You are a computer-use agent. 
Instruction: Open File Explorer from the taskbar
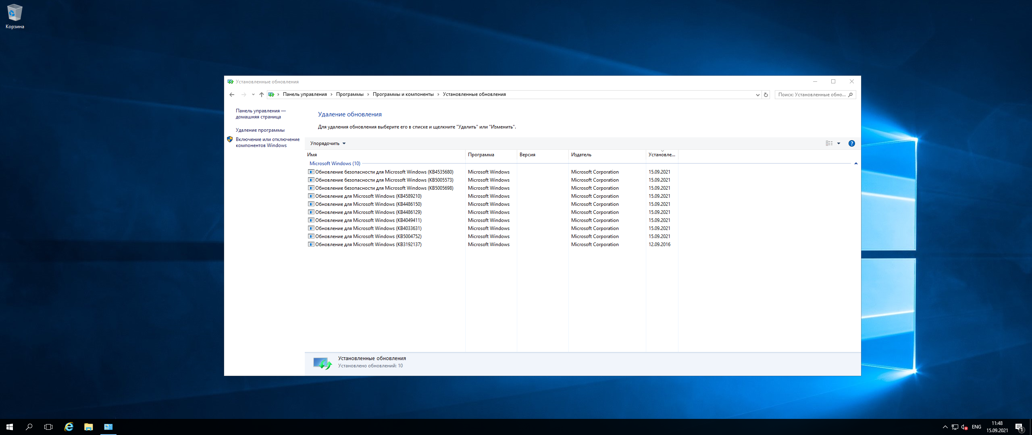[x=88, y=427]
